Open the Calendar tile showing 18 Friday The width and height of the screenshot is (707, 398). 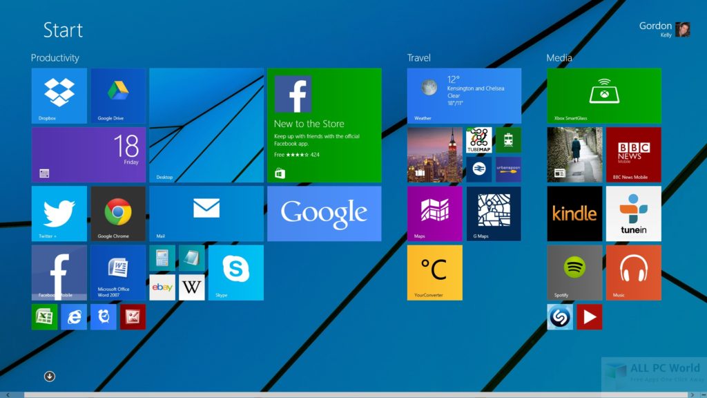[88, 155]
